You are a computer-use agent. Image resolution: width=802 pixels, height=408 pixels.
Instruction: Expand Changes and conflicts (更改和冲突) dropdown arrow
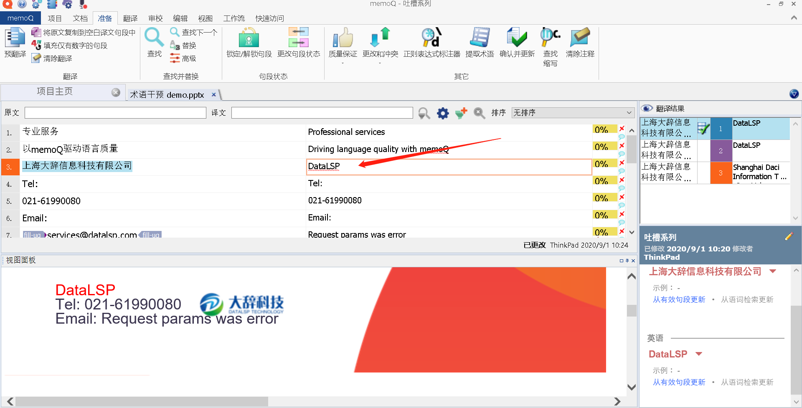(380, 63)
